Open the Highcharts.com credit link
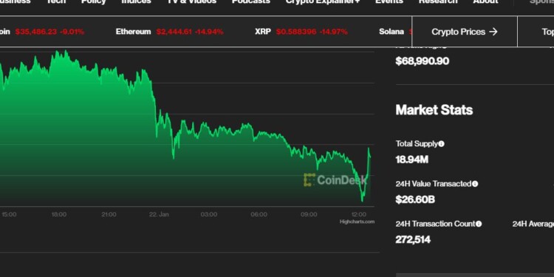554x277 pixels. click(357, 222)
